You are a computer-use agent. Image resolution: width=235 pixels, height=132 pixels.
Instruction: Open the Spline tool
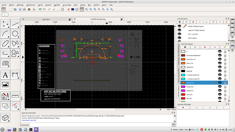click(15, 44)
